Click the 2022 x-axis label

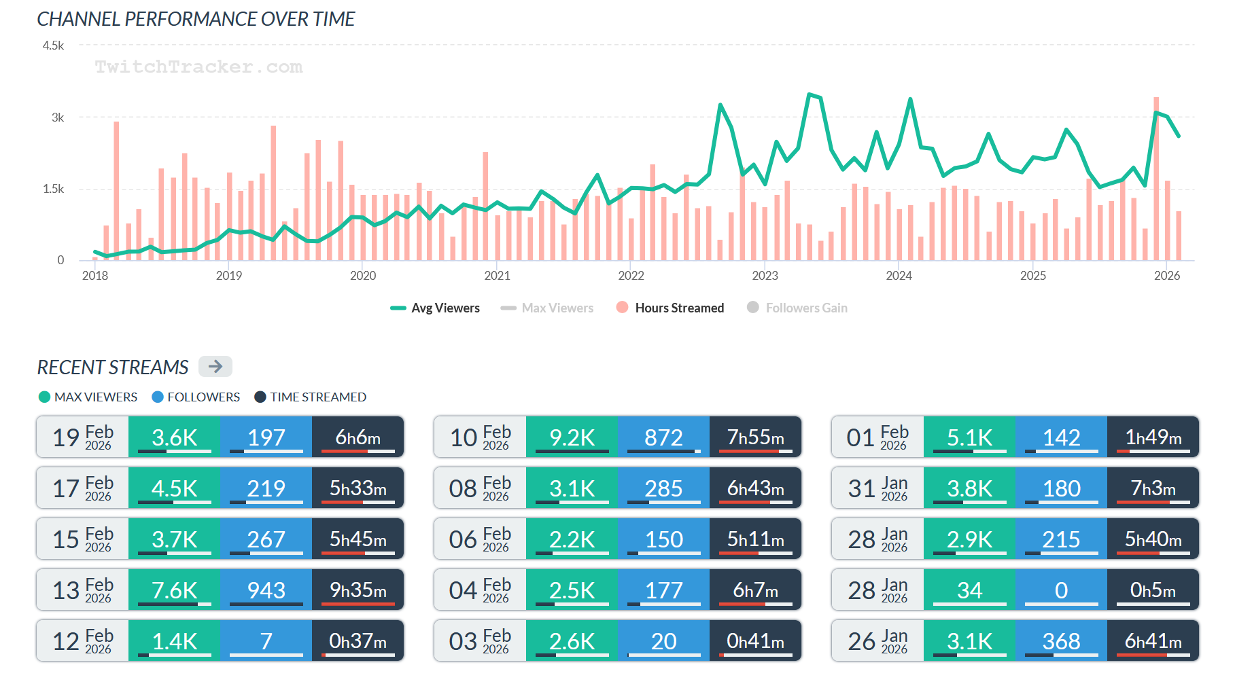(631, 276)
